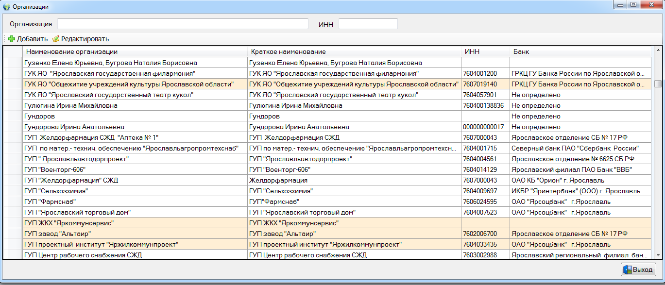Select the ГУП "Военторг-606" row

point(135,169)
